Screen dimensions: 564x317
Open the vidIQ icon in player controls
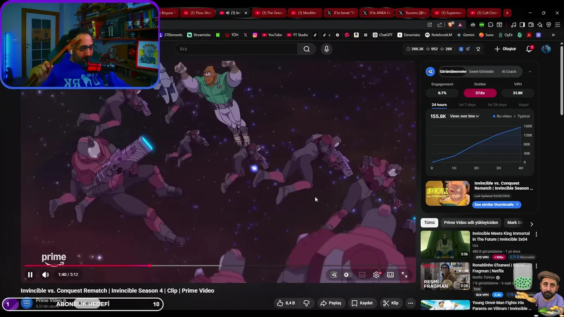tap(334, 275)
